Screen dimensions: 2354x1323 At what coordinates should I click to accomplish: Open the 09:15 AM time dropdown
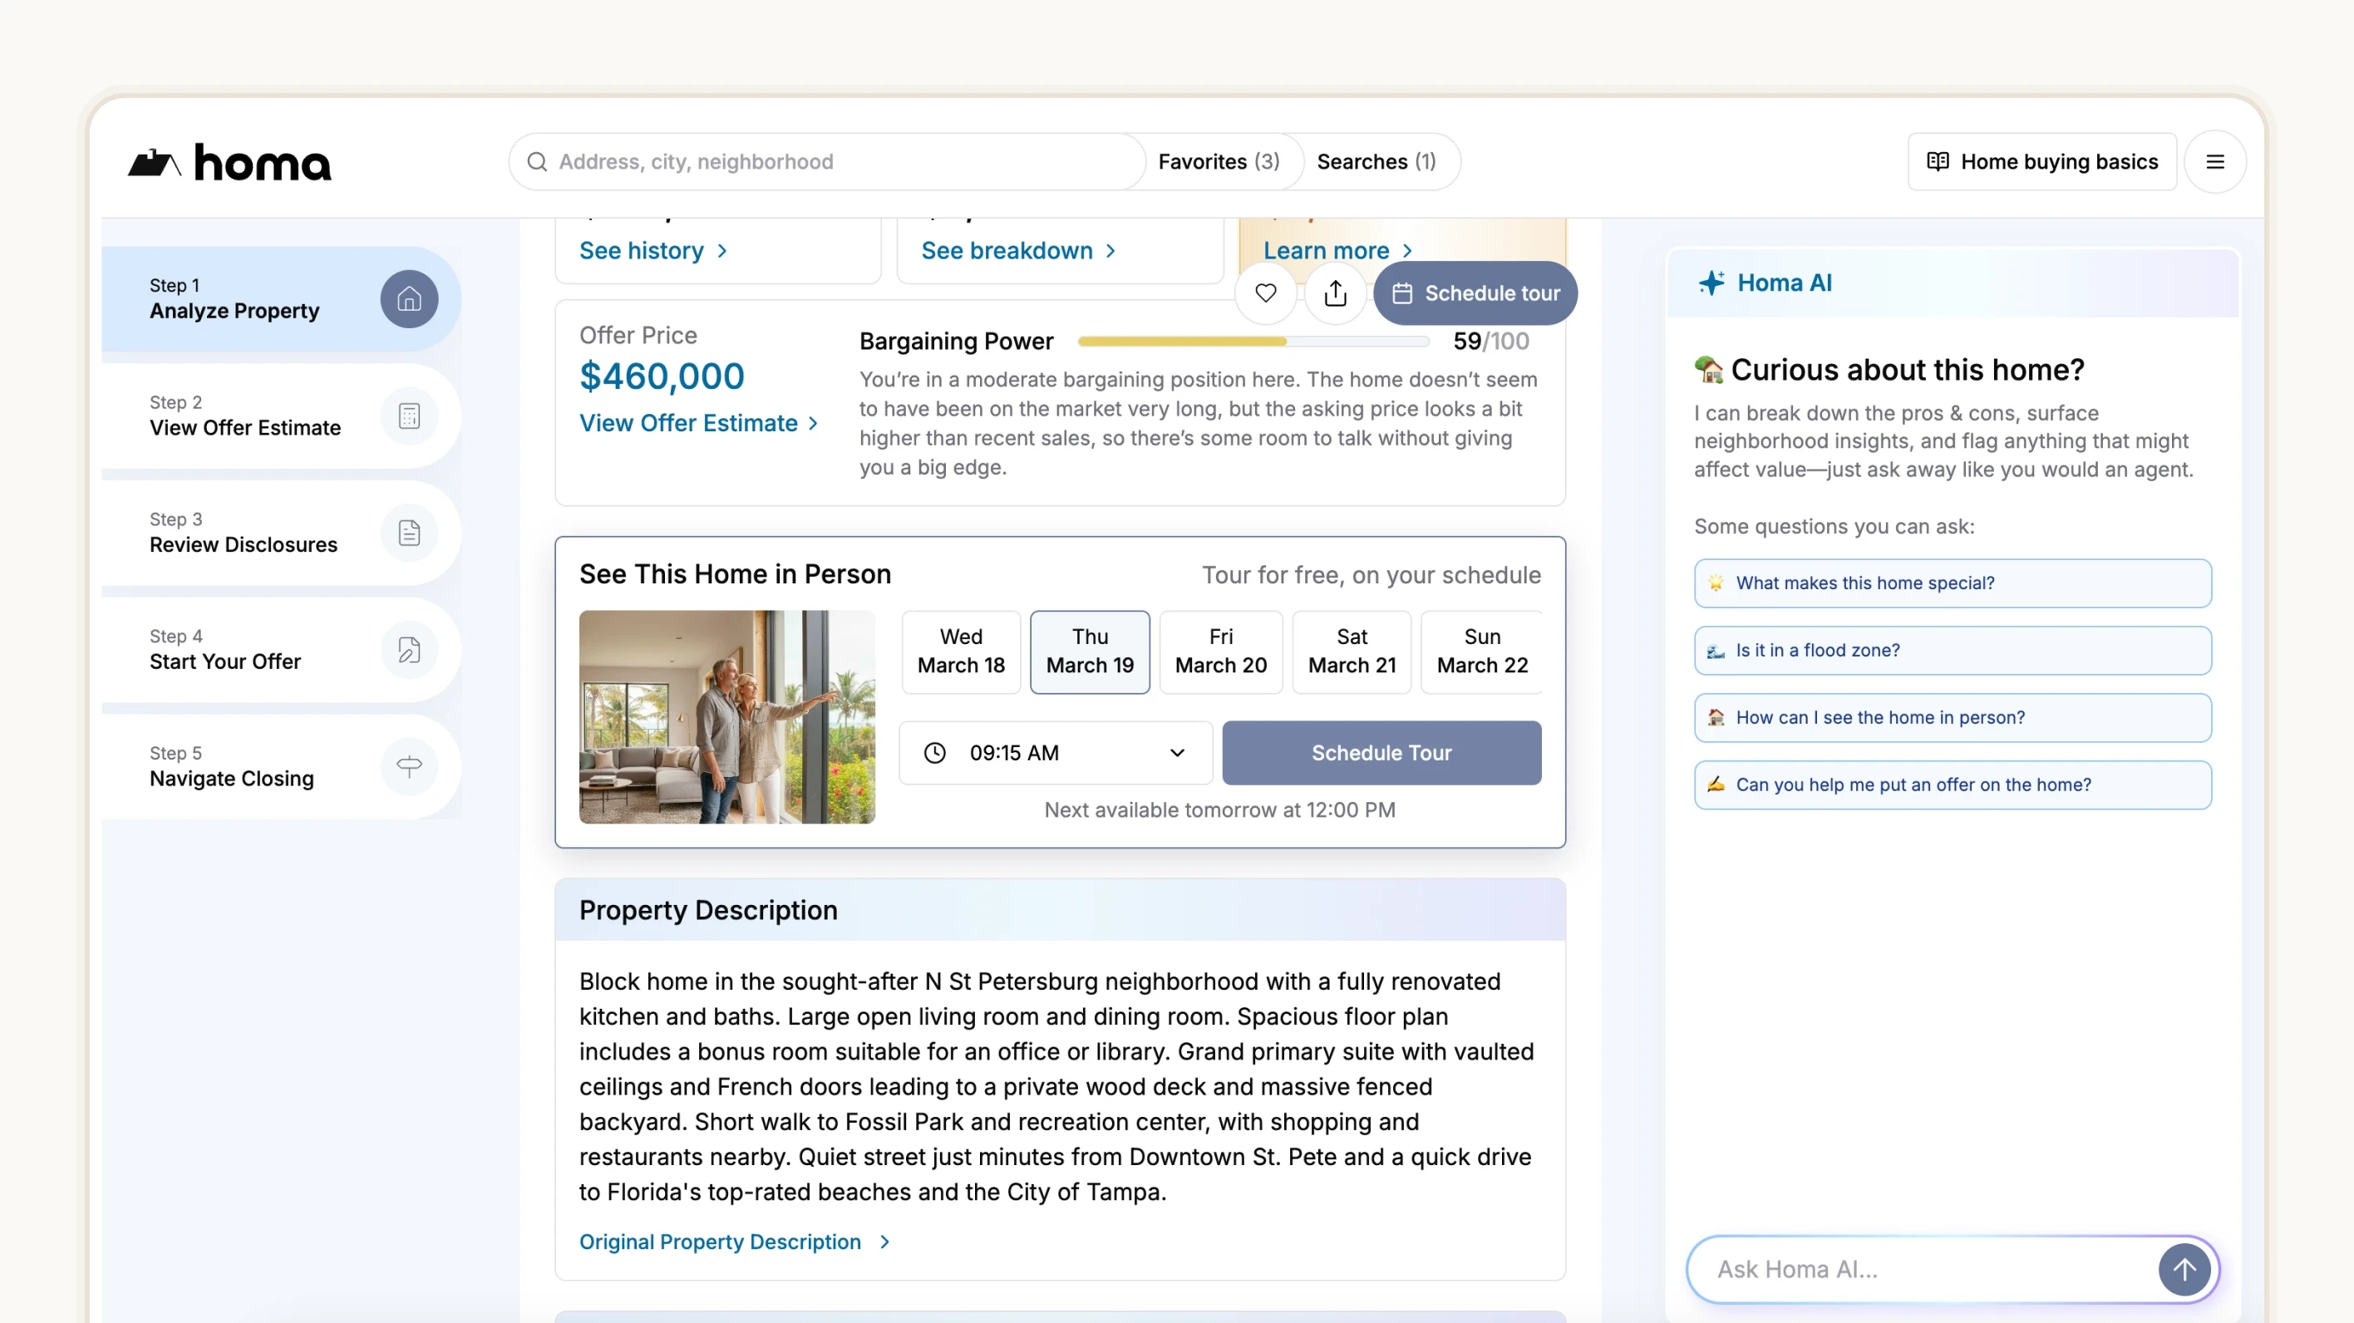[1056, 753]
